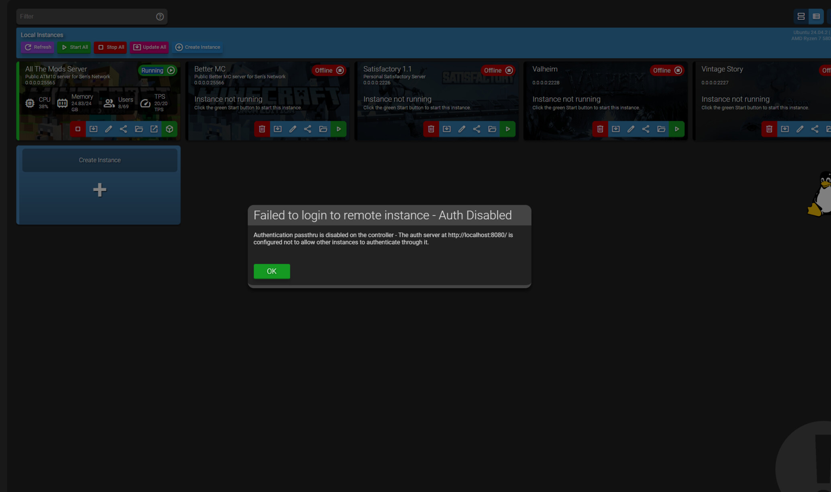Click the Memory 24.83/24 GB stat
This screenshot has height=492, width=831.
[75, 103]
